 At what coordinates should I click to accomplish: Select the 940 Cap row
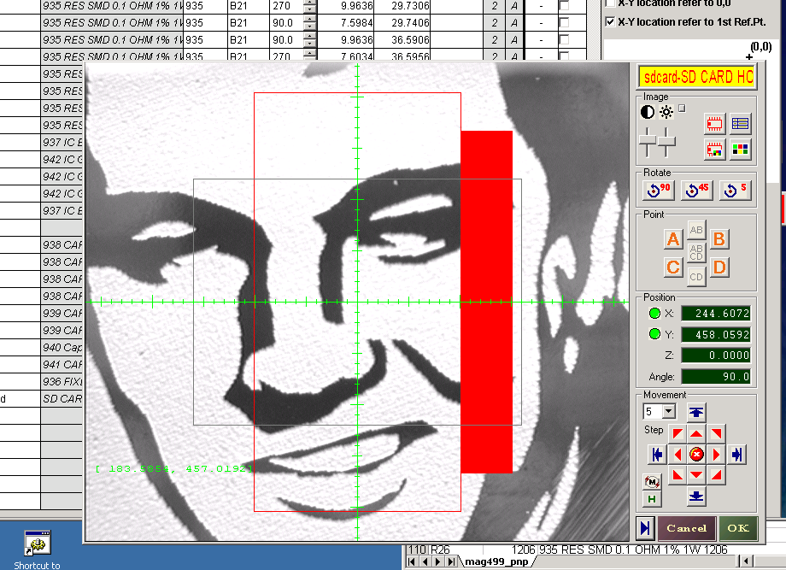coord(62,348)
